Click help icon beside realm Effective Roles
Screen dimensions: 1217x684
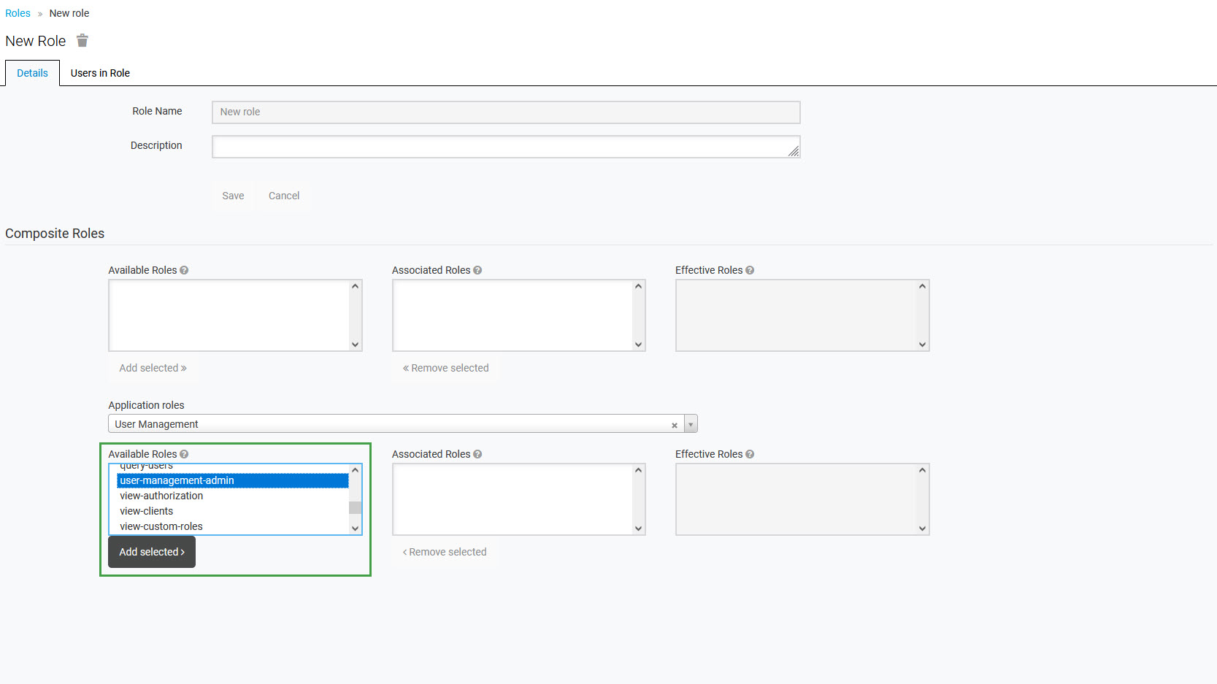click(x=750, y=270)
